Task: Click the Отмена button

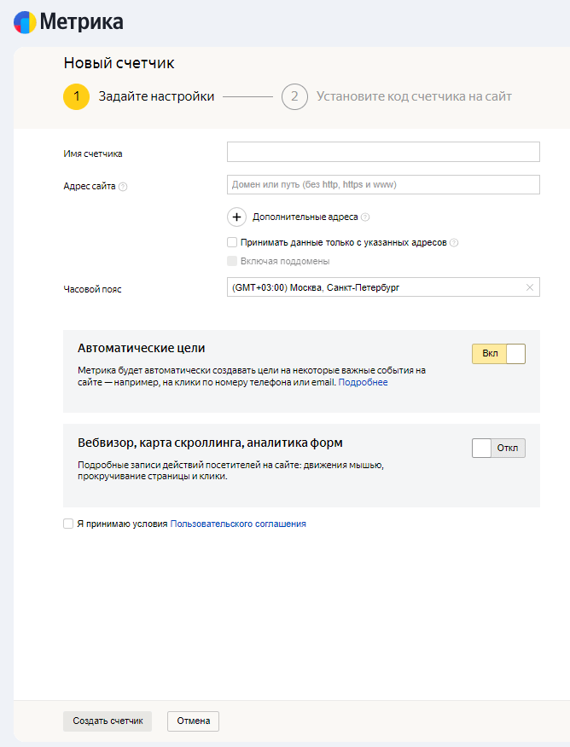Action: 193,721
